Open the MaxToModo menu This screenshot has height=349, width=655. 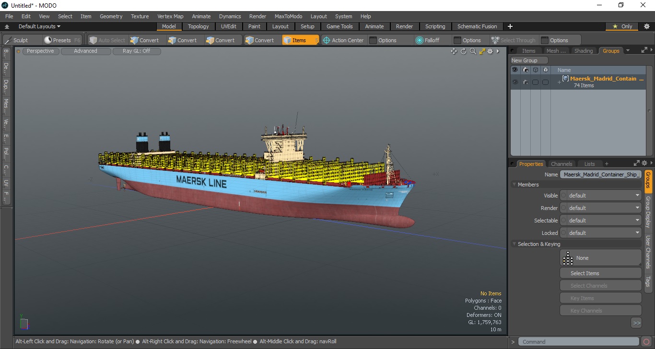[288, 16]
